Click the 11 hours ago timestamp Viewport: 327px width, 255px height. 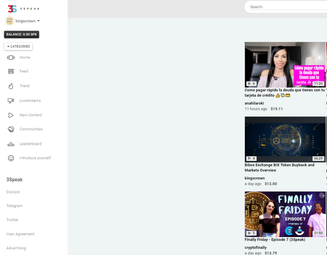[256, 109]
